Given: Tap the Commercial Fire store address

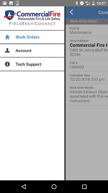Looking at the screenshot, I should click(89, 50).
